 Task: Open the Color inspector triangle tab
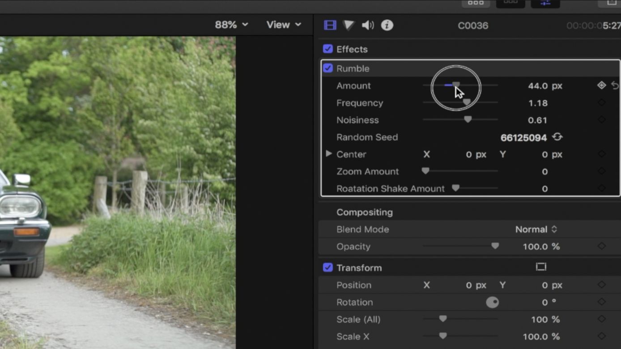click(x=349, y=25)
